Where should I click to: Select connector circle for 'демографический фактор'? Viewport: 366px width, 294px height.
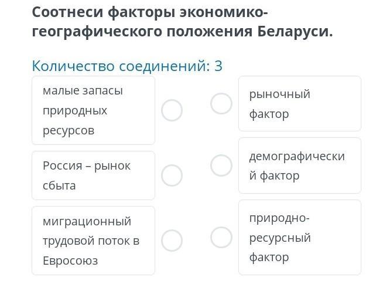[221, 165]
